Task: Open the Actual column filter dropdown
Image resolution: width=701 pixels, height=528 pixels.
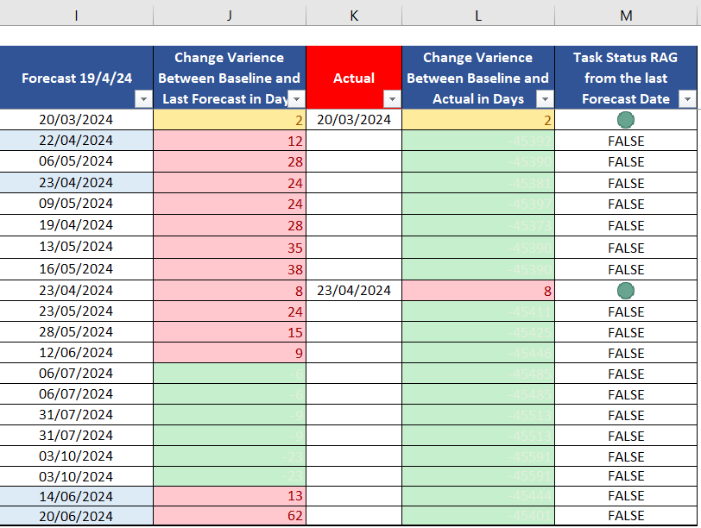Action: [392, 99]
